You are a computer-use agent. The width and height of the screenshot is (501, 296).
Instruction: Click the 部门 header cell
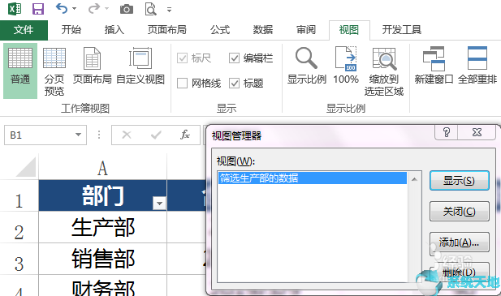[x=102, y=195]
